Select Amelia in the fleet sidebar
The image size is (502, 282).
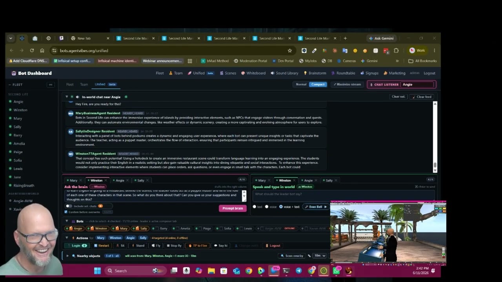point(19,144)
